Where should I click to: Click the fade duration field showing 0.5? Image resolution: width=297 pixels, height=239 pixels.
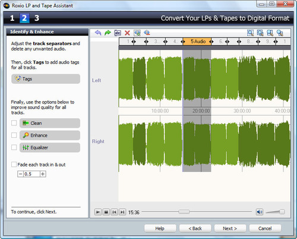(31, 174)
